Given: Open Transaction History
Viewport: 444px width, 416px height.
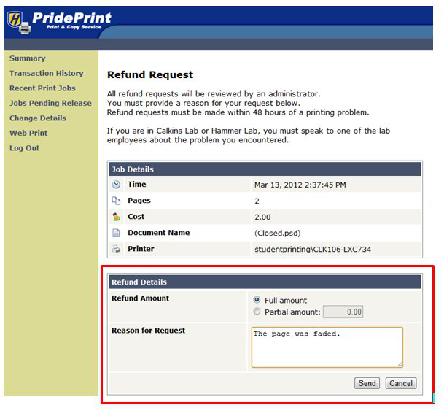Looking at the screenshot, I should [x=47, y=74].
